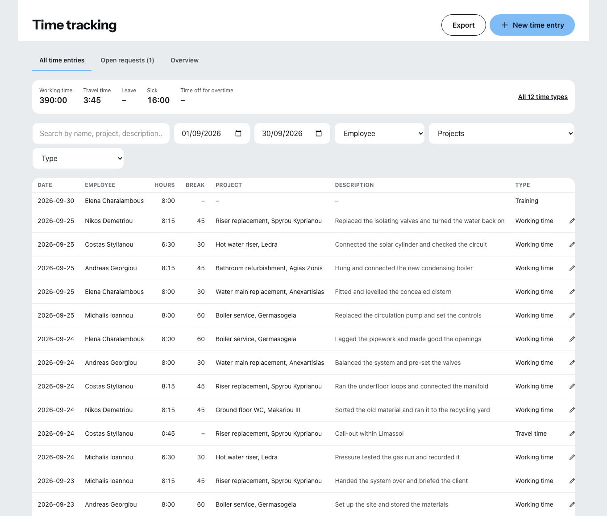Edit the lagged pipework entry
The image size is (607, 516).
coord(572,339)
